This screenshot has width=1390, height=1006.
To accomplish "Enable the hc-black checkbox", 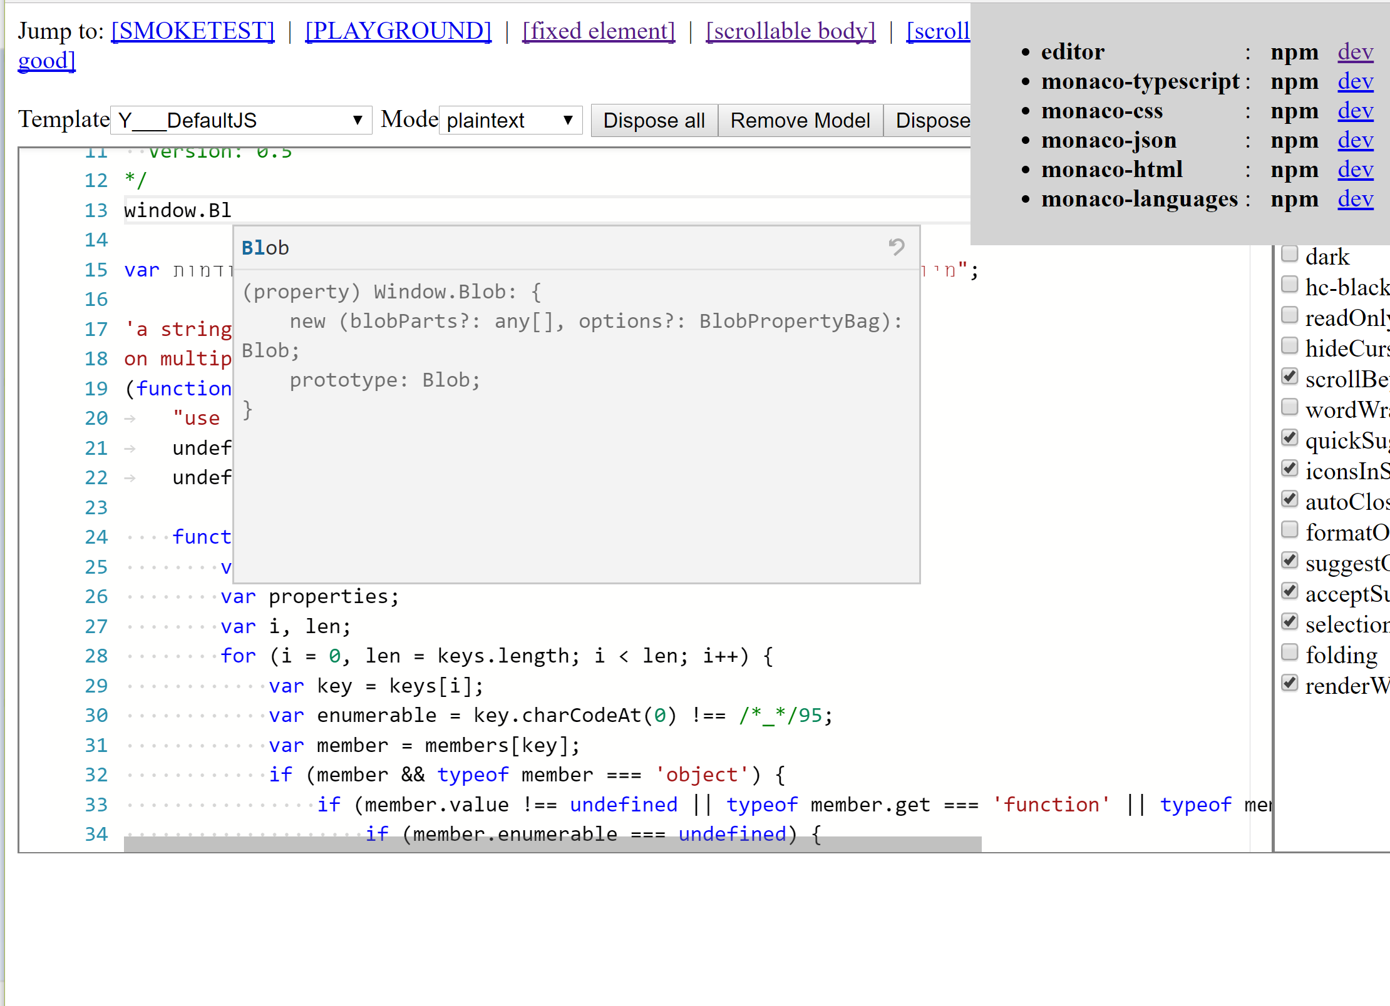I will [1289, 285].
